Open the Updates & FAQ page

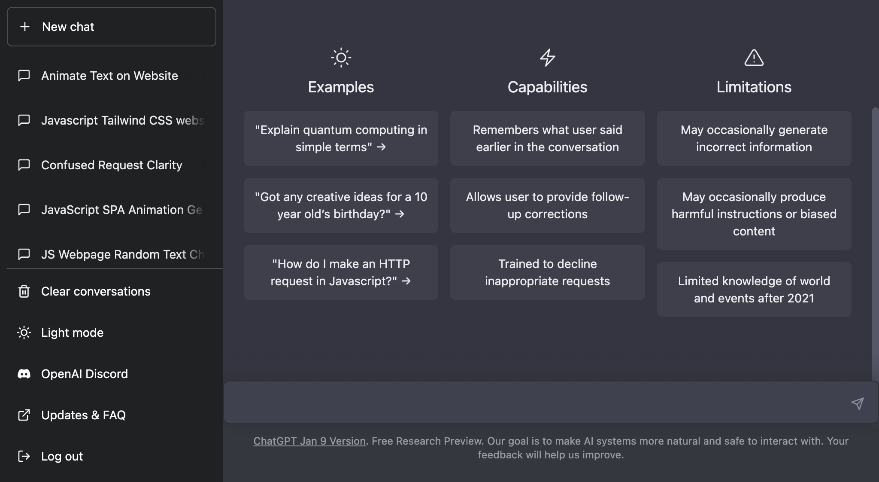(83, 415)
